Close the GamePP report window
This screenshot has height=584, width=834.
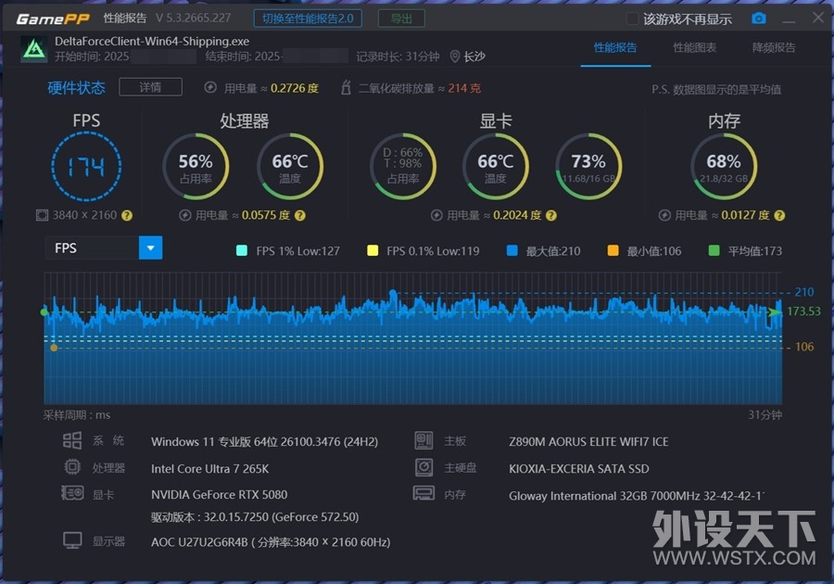pos(818,18)
